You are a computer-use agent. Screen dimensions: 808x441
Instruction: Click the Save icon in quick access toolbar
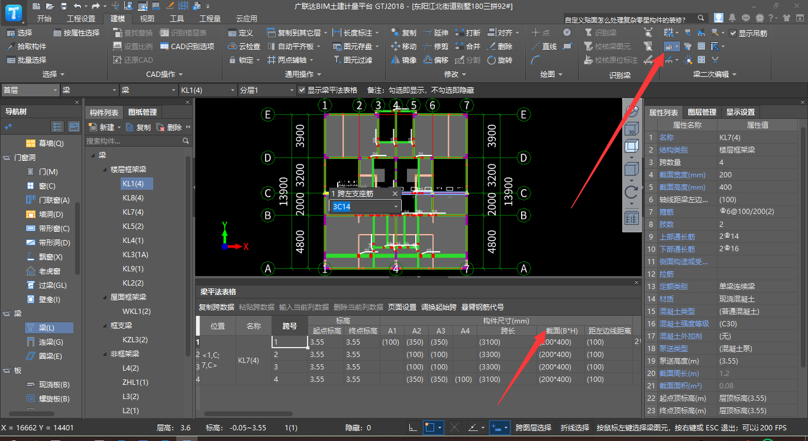(63, 6)
